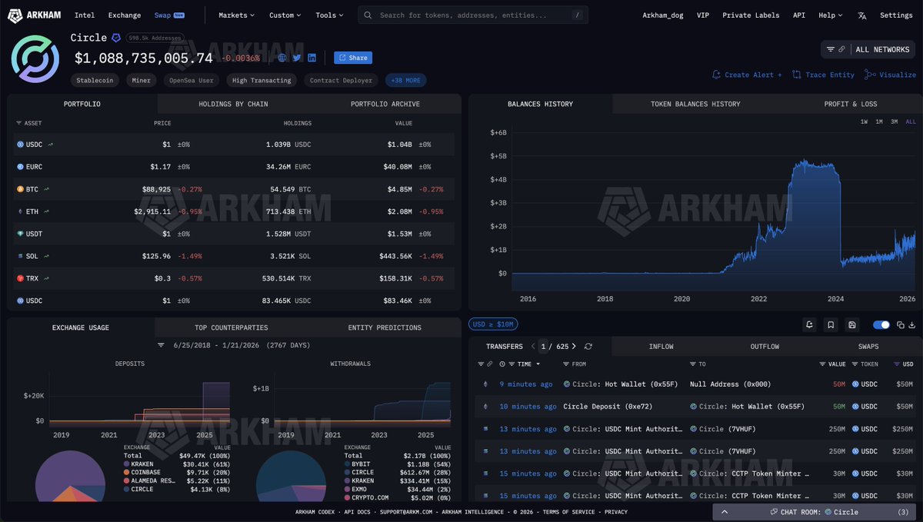Open the All Networks selector
Image resolution: width=923 pixels, height=522 pixels.
point(868,49)
